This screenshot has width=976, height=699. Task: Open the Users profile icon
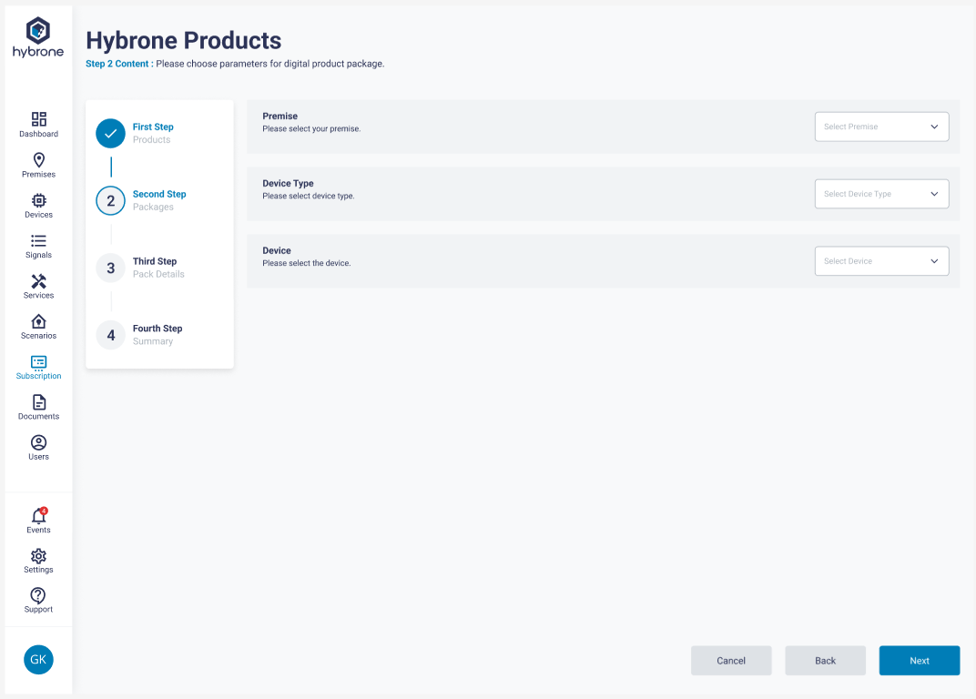tap(38, 442)
